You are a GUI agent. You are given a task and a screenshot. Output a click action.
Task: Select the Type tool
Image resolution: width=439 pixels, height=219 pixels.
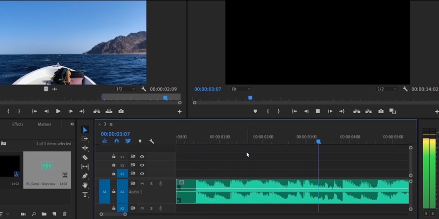click(x=85, y=194)
